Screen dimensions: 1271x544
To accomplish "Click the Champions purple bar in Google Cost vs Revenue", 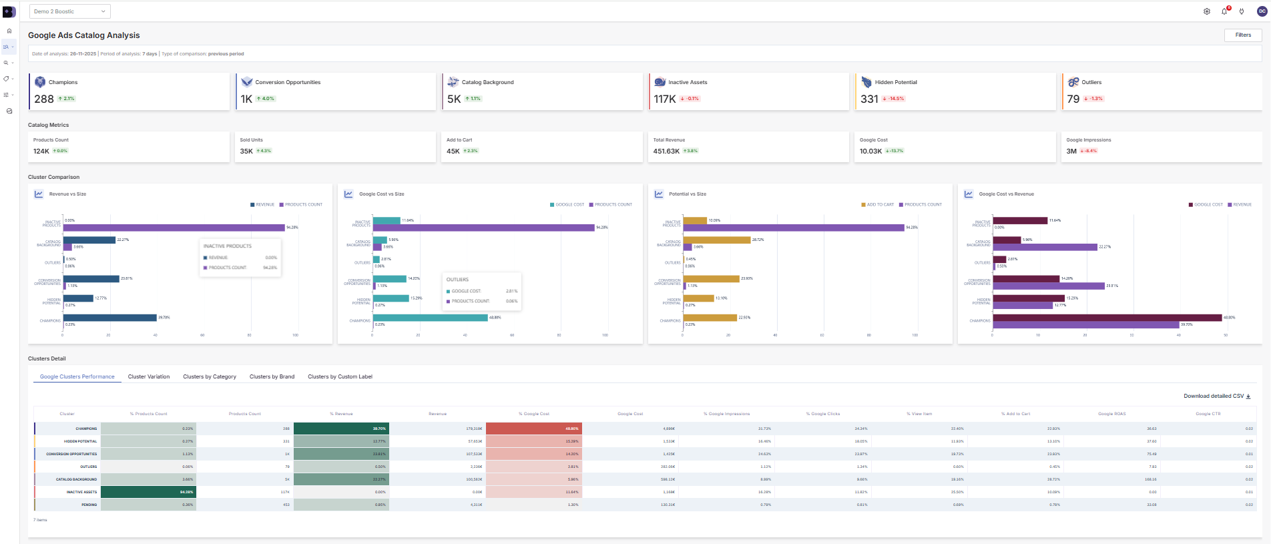I will tap(1085, 325).
